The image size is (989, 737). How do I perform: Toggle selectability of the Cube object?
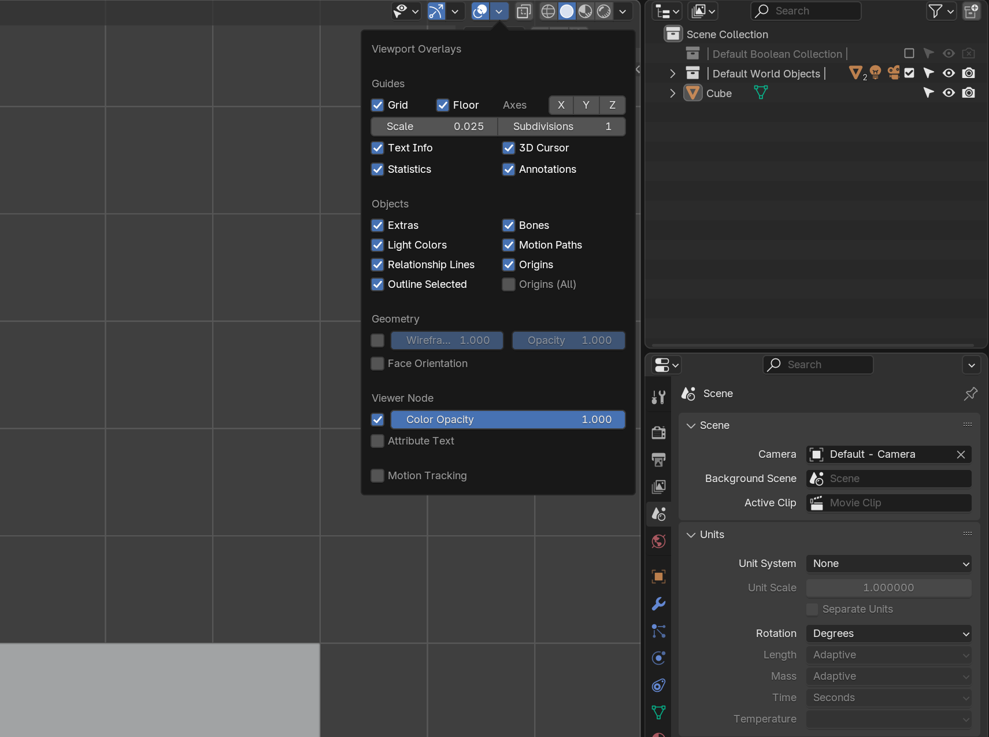pyautogui.click(x=928, y=92)
